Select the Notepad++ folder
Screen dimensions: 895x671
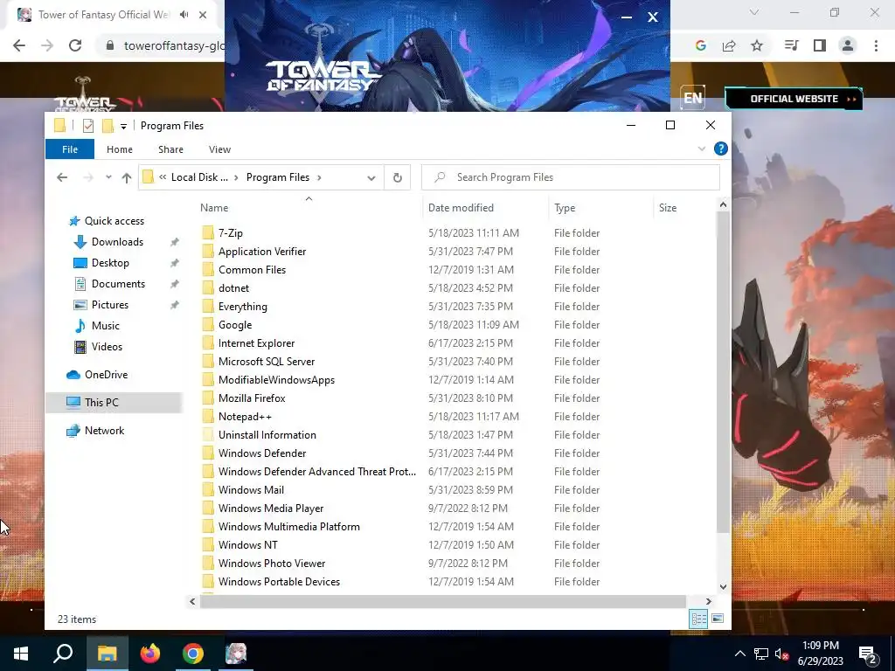pyautogui.click(x=245, y=417)
